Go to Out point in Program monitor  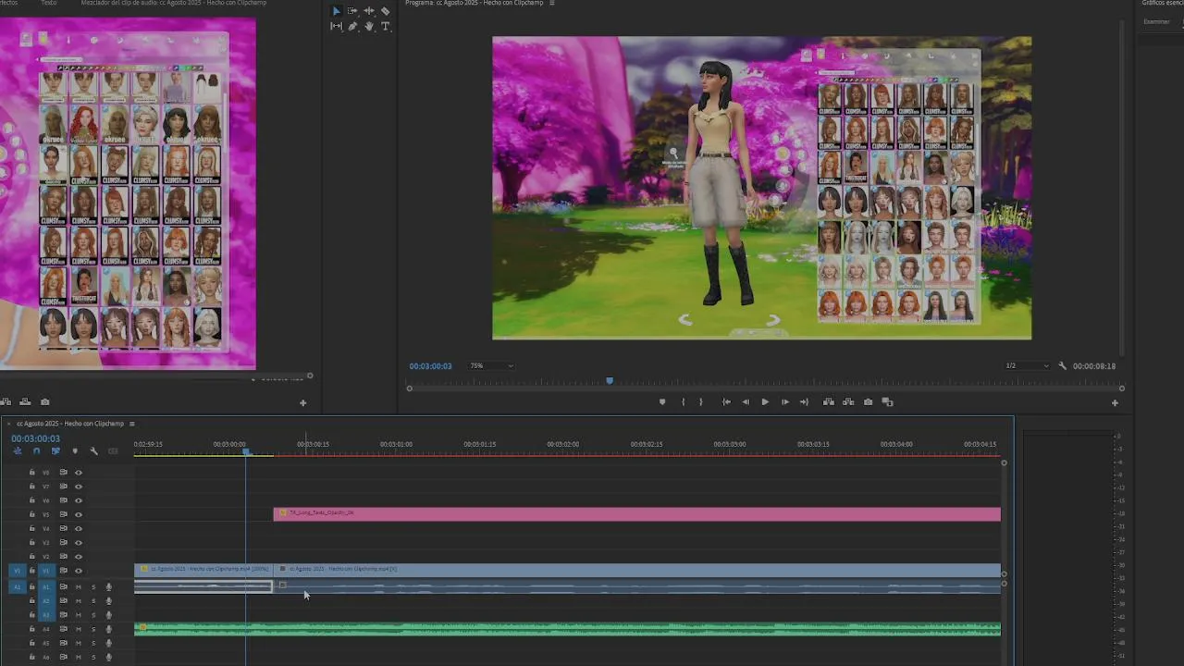tap(804, 402)
